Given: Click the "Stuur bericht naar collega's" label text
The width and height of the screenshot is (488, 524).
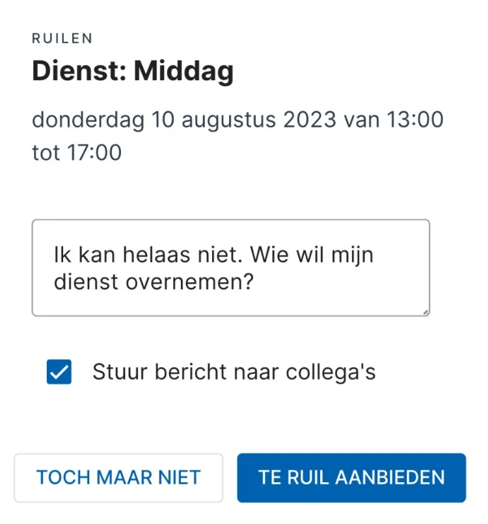Looking at the screenshot, I should [x=234, y=372].
